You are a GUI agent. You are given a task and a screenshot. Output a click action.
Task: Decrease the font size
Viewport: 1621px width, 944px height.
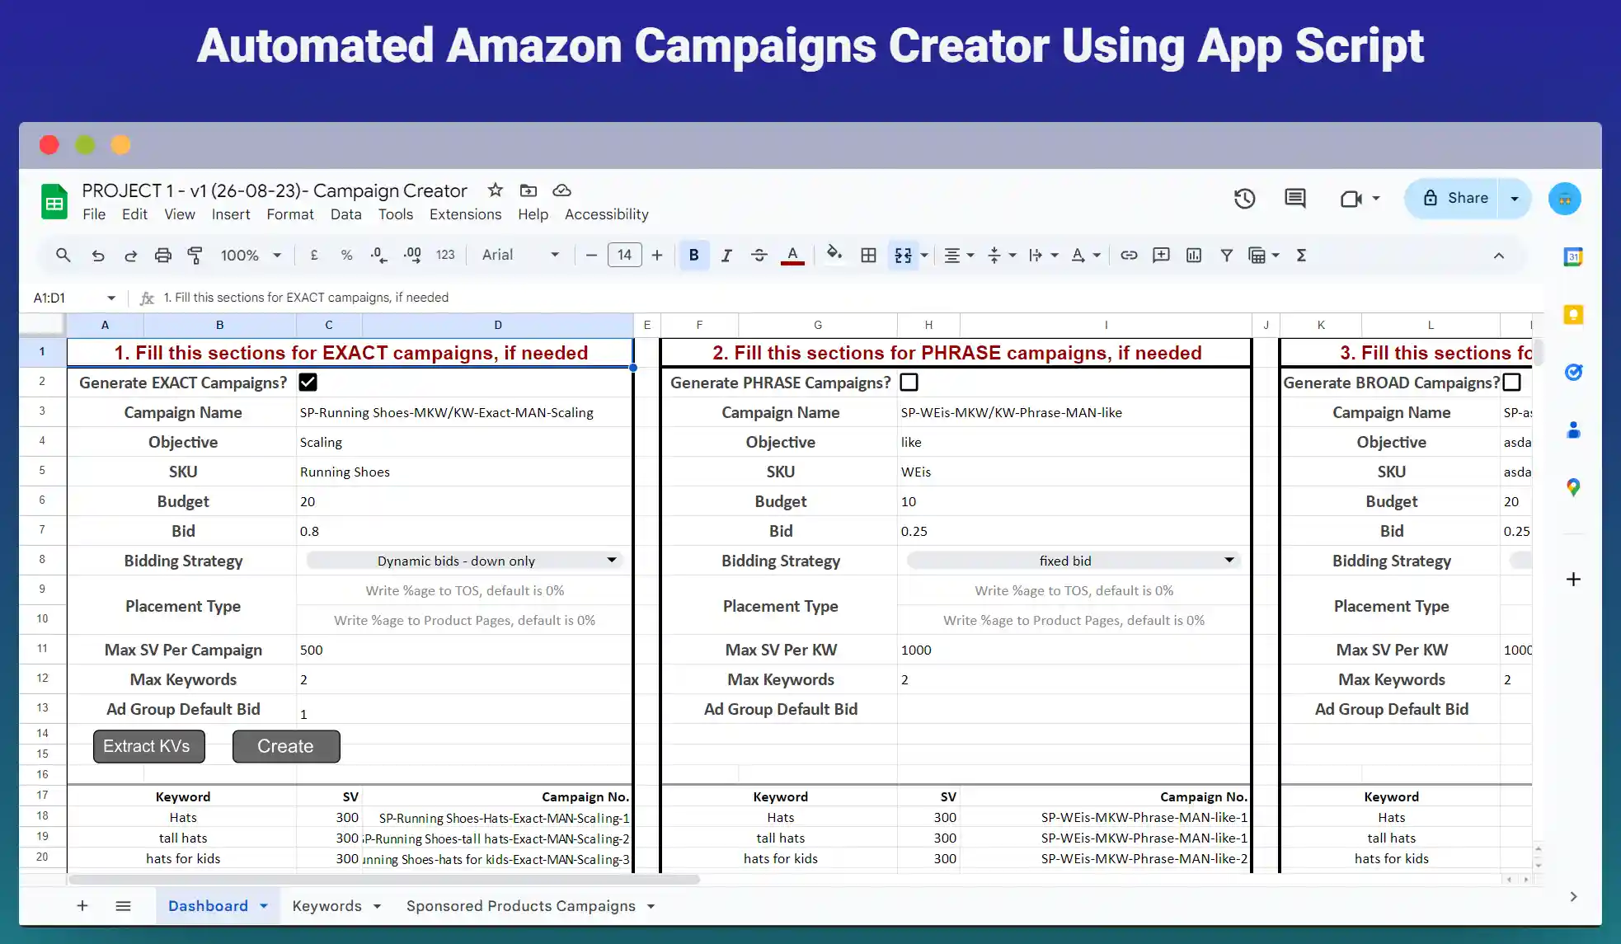point(590,256)
